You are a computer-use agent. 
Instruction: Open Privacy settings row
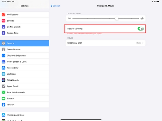coord(25,105)
